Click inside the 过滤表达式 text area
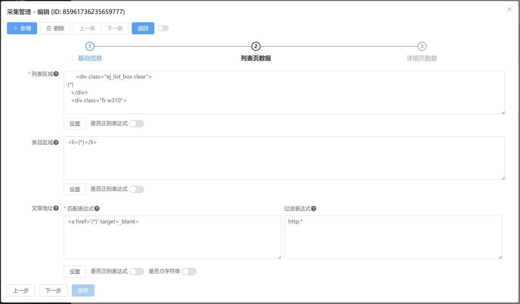520x304 pixels. (x=393, y=237)
